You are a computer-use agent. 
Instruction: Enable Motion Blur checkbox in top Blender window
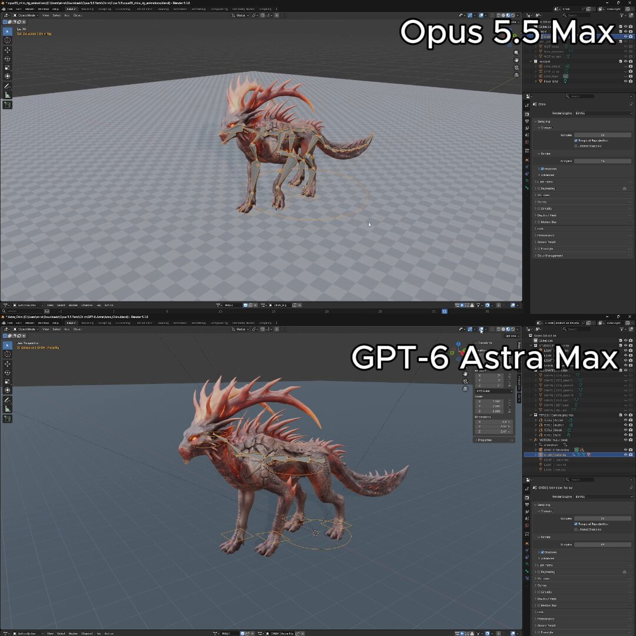coord(539,222)
